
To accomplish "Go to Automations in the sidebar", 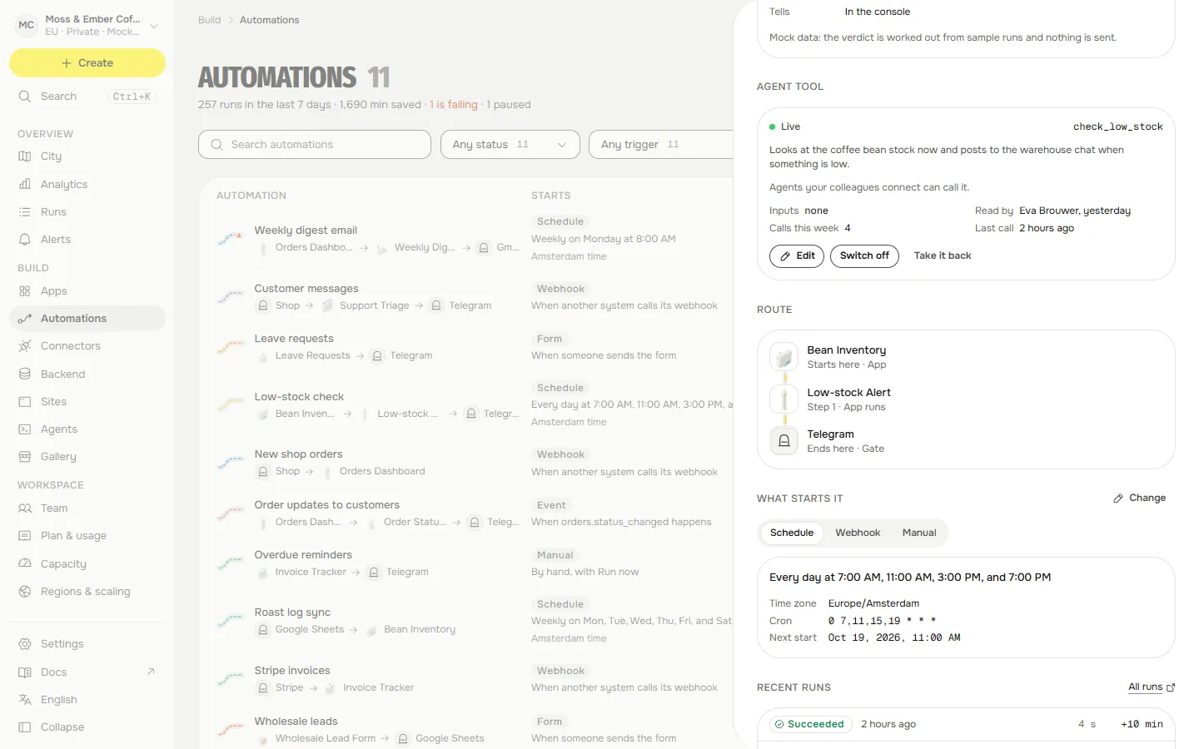I will [x=87, y=319].
